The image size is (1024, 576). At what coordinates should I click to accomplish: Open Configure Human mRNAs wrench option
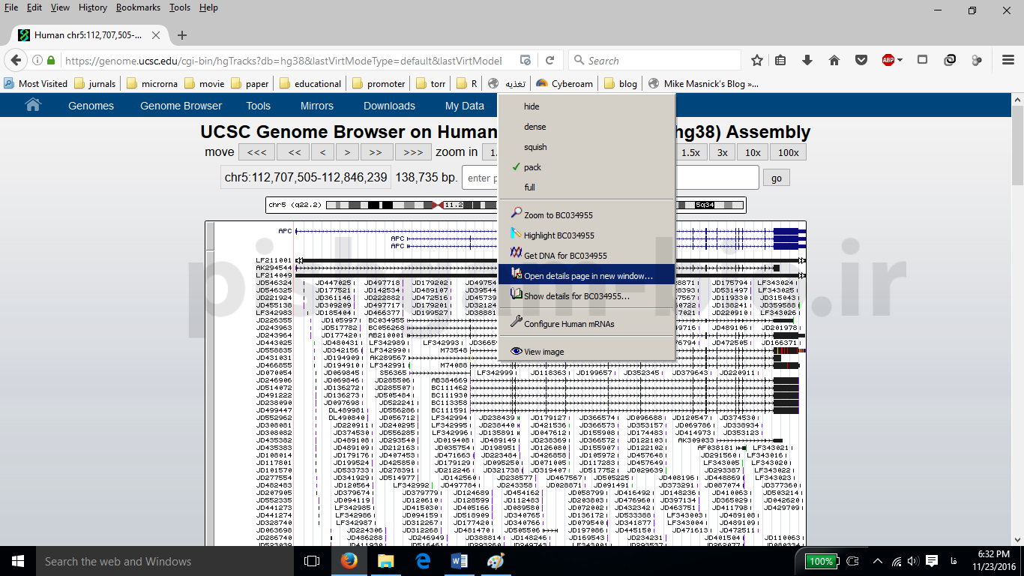click(568, 324)
